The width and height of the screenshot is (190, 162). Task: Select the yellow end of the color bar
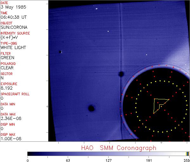187,153
